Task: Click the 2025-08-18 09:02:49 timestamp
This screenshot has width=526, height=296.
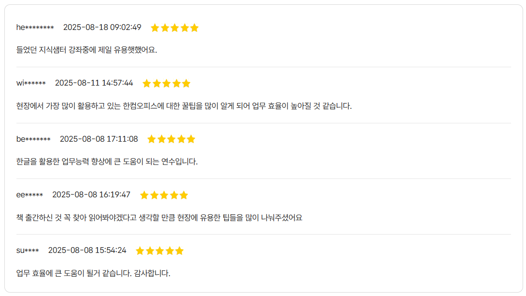Action: [102, 27]
